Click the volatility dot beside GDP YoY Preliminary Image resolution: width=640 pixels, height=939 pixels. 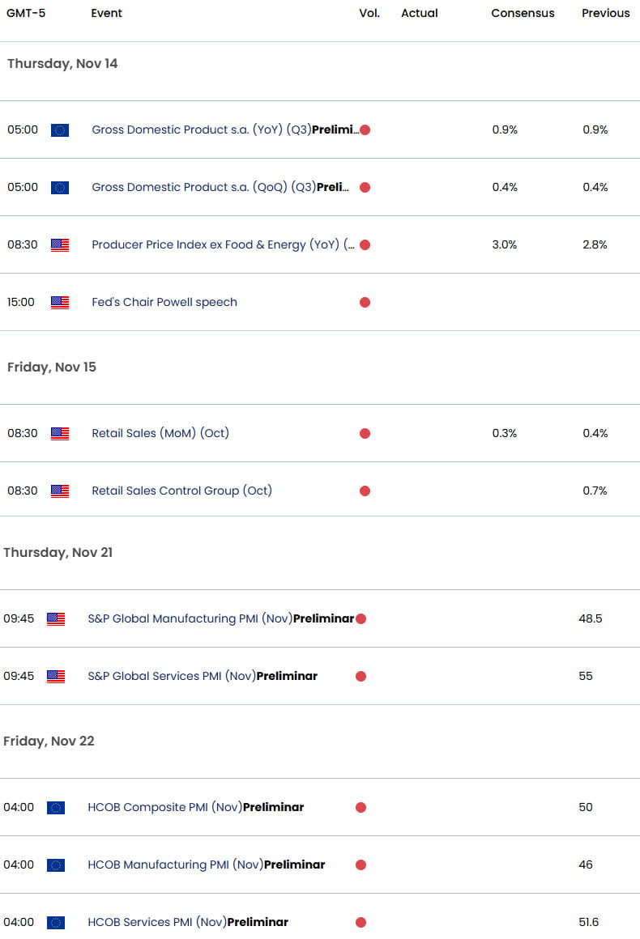tap(365, 130)
